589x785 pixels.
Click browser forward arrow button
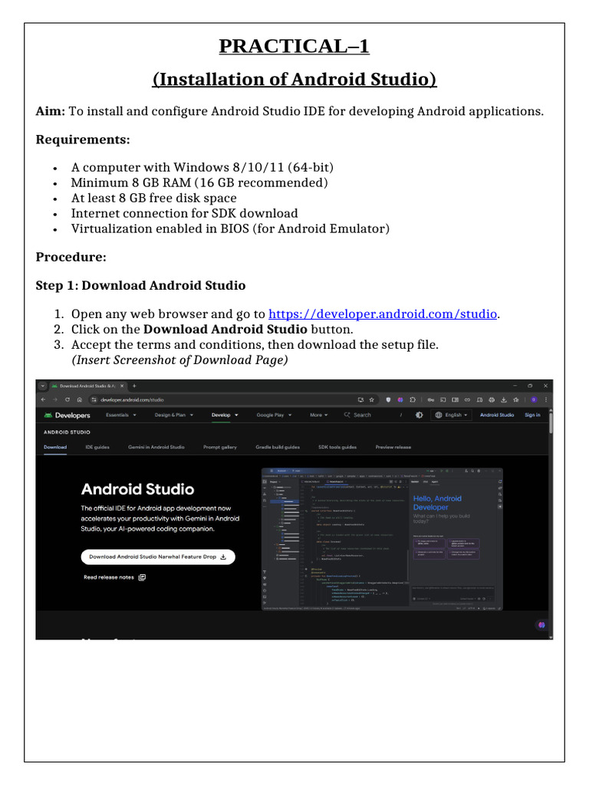click(55, 399)
